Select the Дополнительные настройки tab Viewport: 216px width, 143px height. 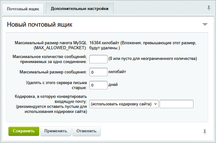79,9
